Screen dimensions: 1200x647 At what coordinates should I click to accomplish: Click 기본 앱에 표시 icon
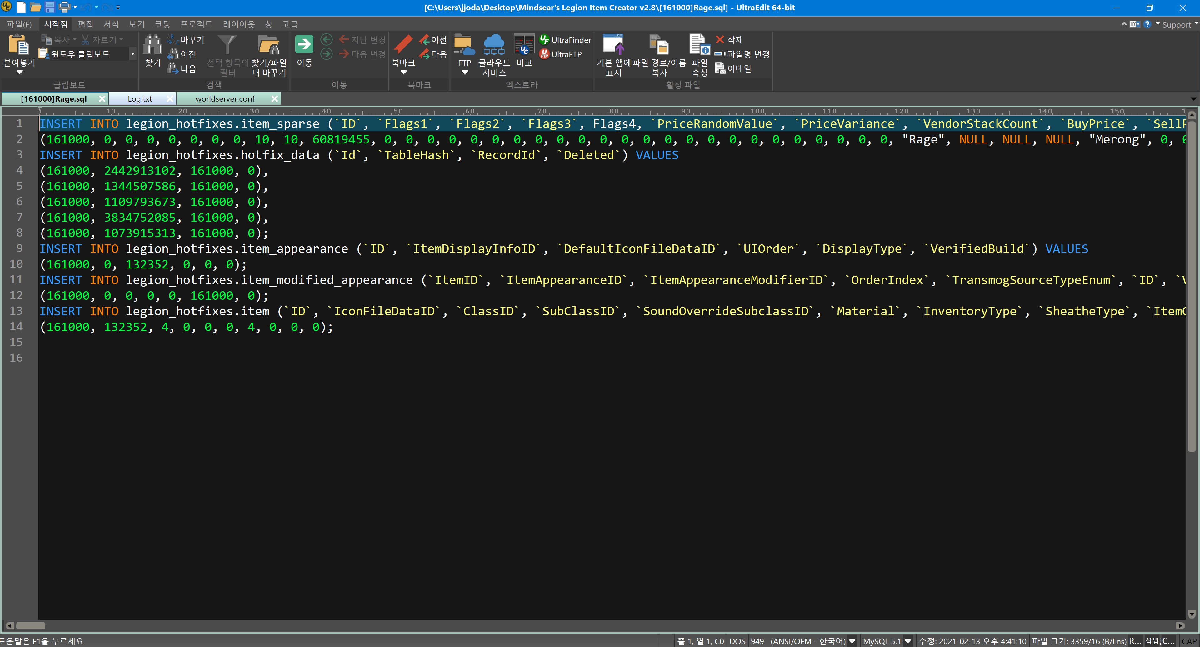point(613,45)
